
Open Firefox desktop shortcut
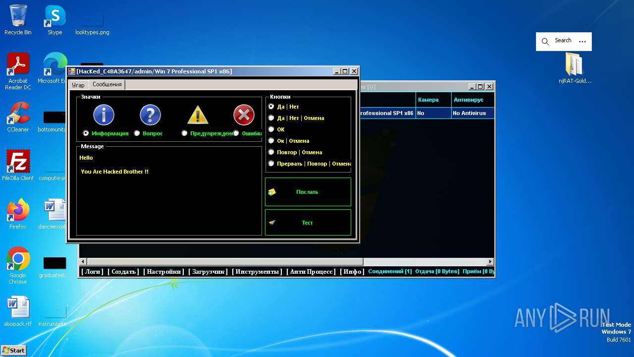[18, 214]
